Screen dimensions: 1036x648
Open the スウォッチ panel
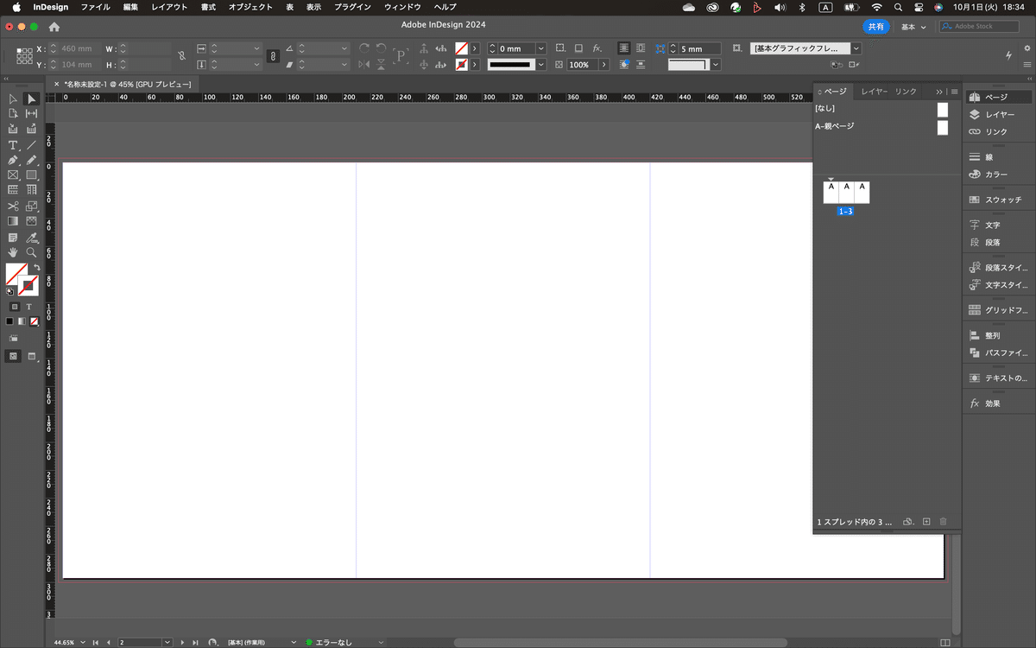(998, 200)
